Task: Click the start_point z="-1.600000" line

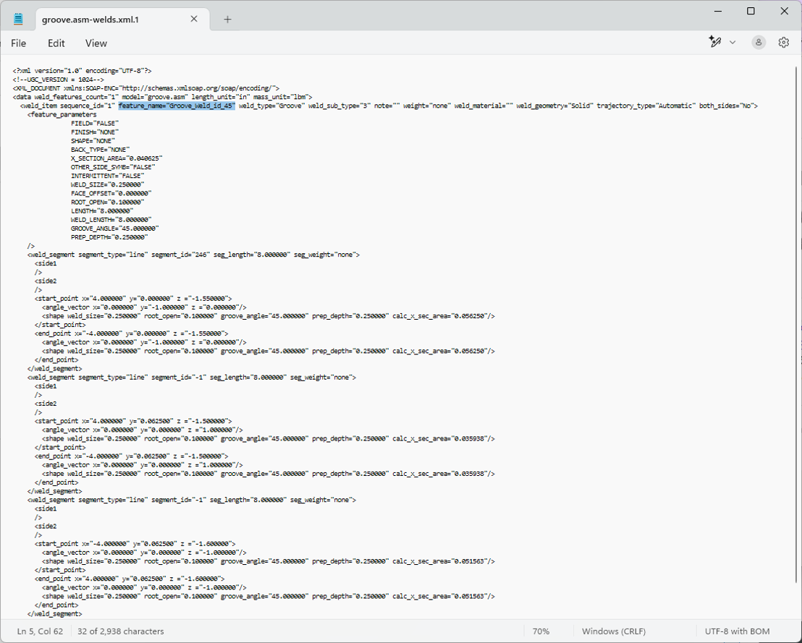Action: (135, 544)
